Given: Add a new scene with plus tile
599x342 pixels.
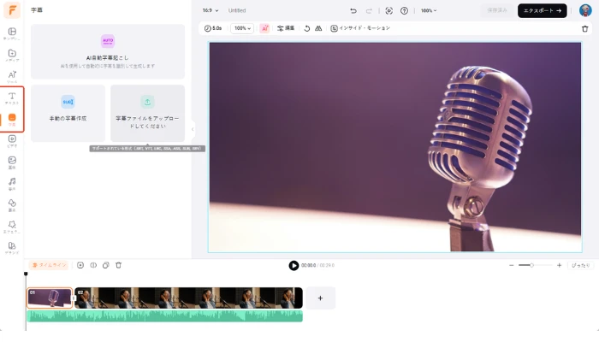Looking at the screenshot, I should tap(320, 298).
